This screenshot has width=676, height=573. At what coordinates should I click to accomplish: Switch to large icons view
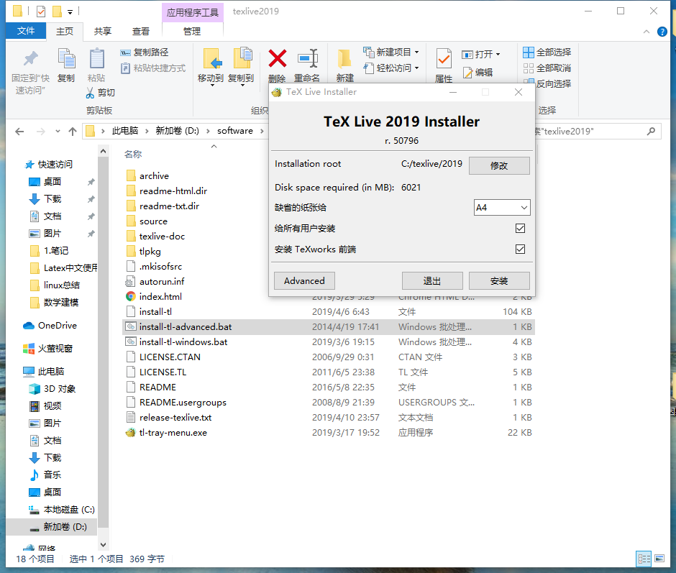(x=659, y=559)
